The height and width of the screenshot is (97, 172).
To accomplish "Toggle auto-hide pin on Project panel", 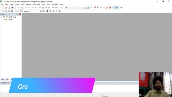I will point(18,14).
